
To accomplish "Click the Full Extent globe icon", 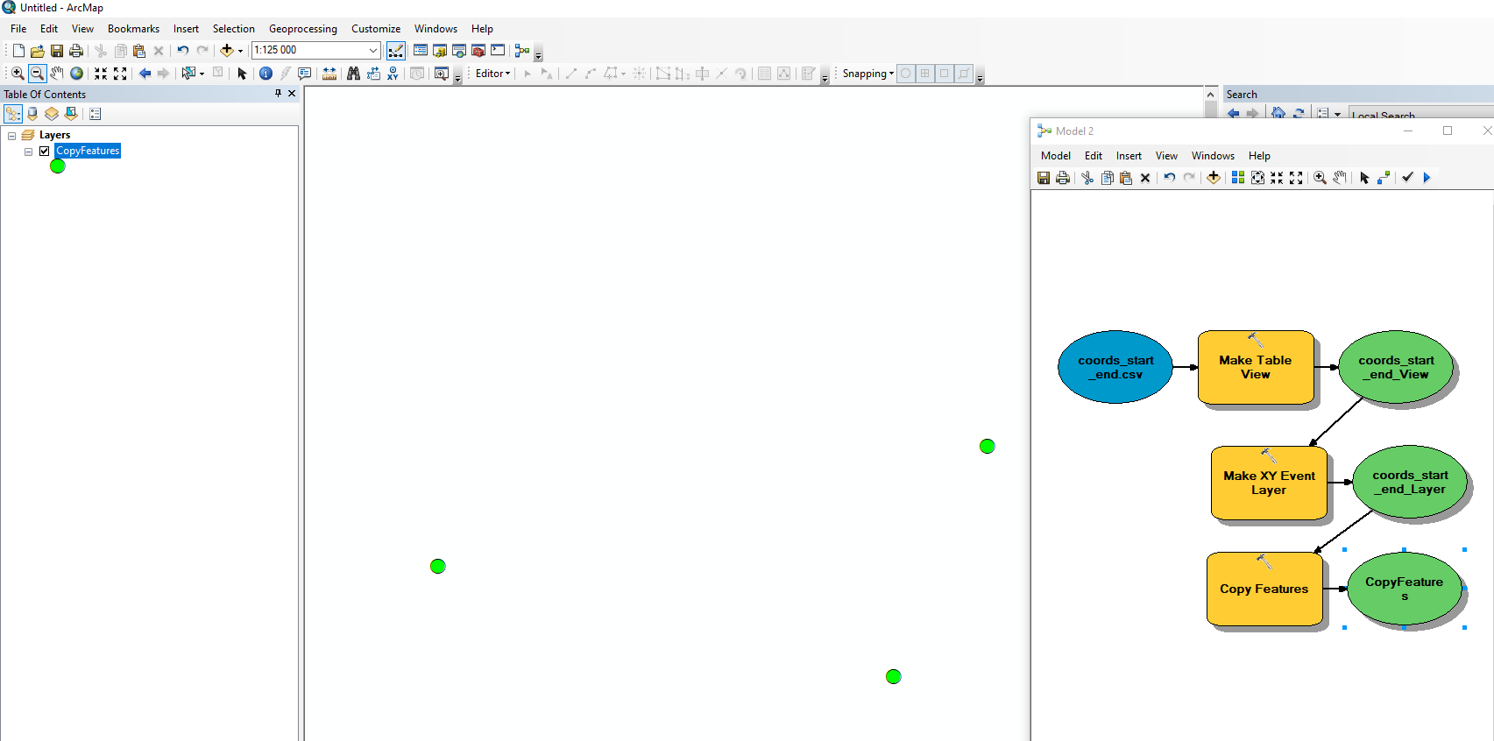I will pyautogui.click(x=76, y=74).
